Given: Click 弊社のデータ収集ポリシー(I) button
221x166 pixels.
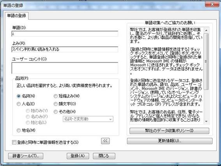Looking at the screenshot, I should coord(169,131).
